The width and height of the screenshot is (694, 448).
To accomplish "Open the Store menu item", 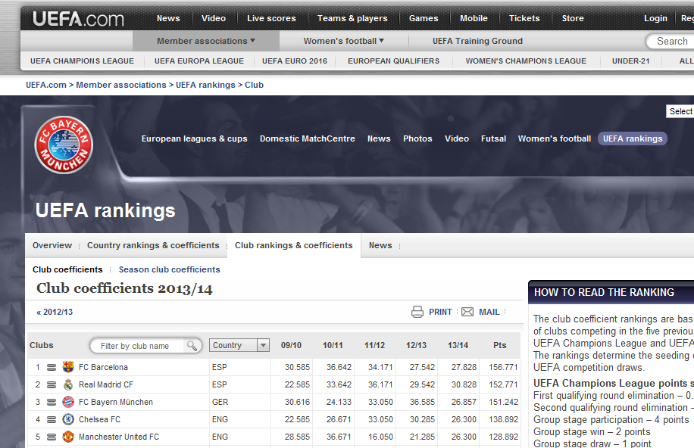I will (573, 18).
